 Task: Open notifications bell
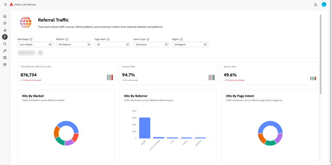(x=316, y=4)
